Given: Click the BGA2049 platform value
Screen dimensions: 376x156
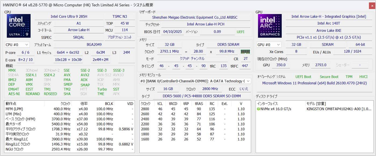Looking at the screenshot, I should click(94, 44).
